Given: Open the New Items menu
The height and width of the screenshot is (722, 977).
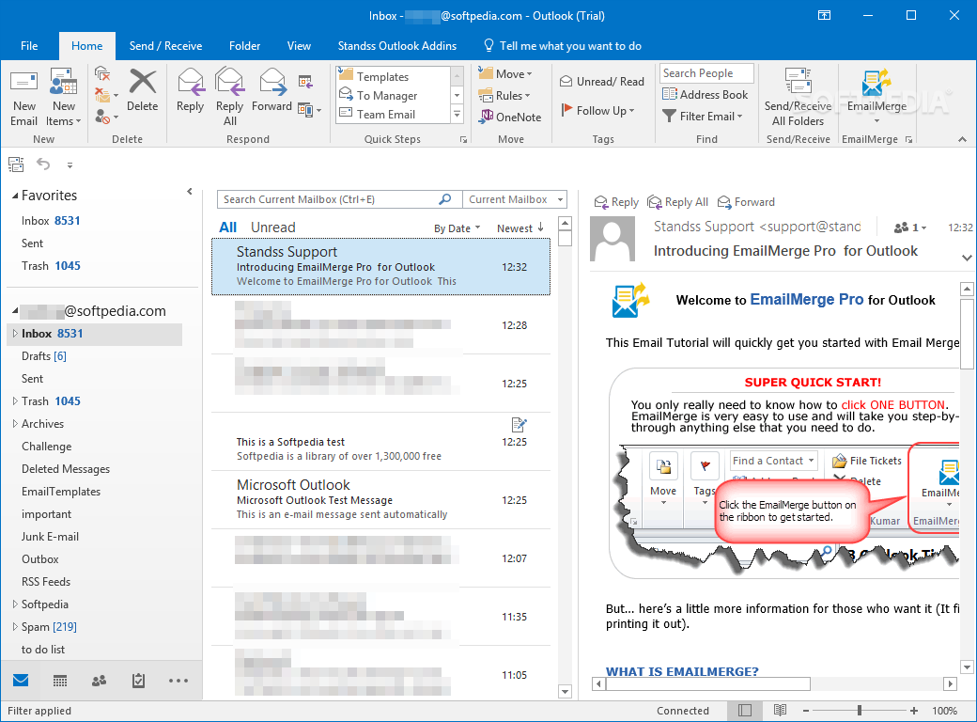Looking at the screenshot, I should 63,97.
